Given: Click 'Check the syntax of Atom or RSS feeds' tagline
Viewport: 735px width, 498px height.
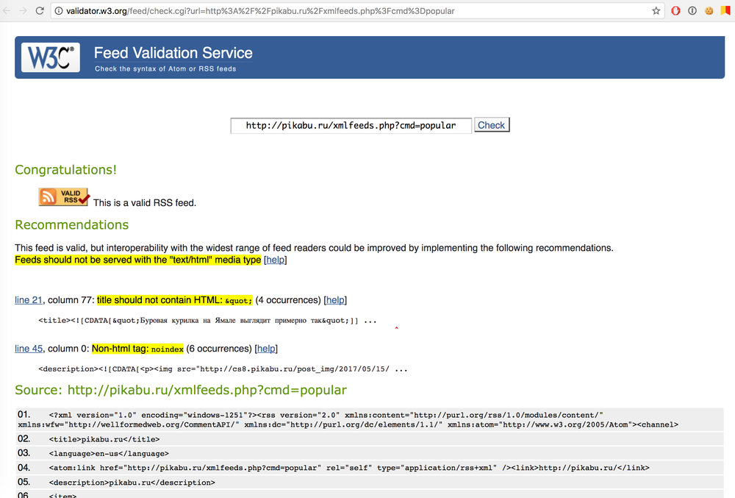Looking at the screenshot, I should 165,69.
